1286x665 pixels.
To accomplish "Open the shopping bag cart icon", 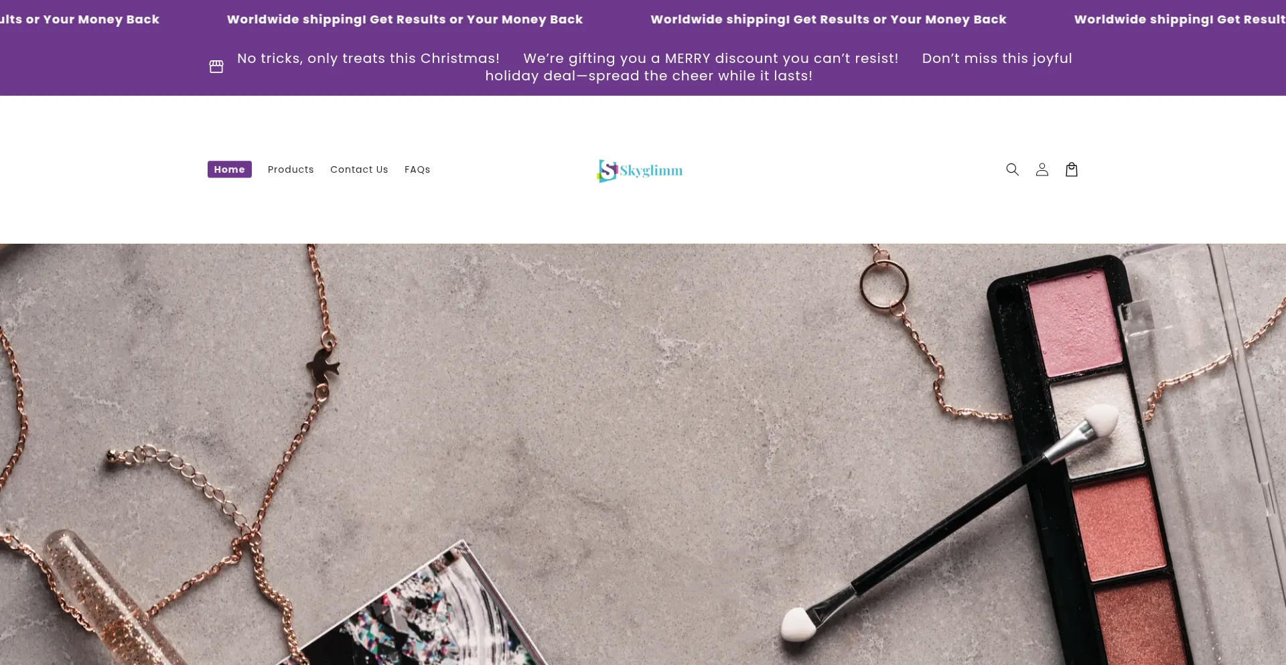I will (1071, 169).
